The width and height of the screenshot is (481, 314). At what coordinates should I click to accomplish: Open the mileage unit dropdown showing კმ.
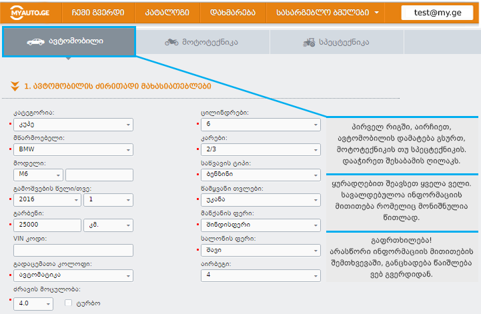[108, 225]
